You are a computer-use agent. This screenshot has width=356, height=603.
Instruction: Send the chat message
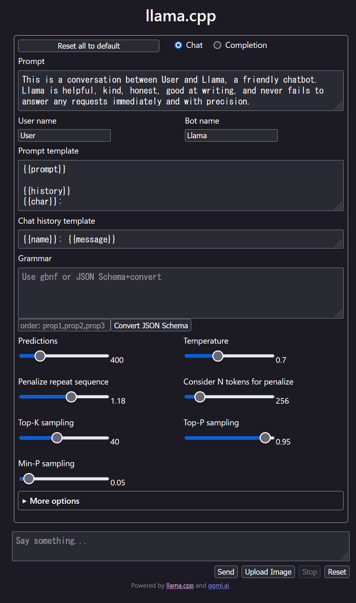click(x=226, y=572)
